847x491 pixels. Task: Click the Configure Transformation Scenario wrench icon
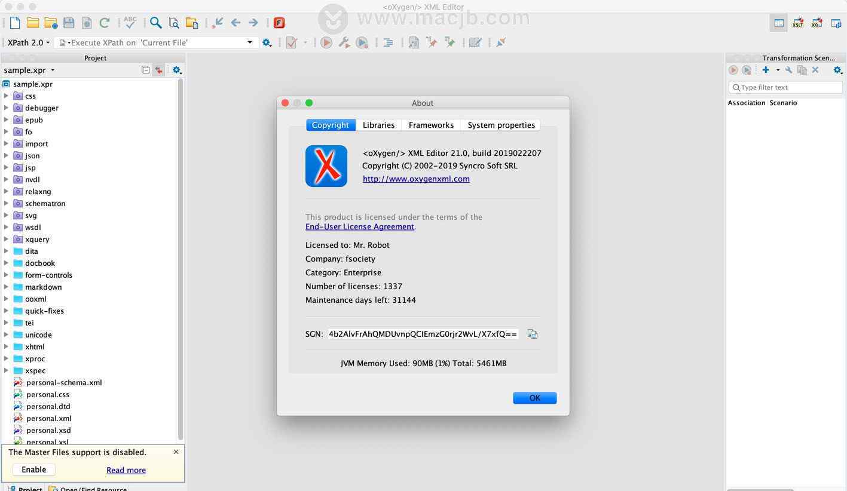tap(344, 42)
